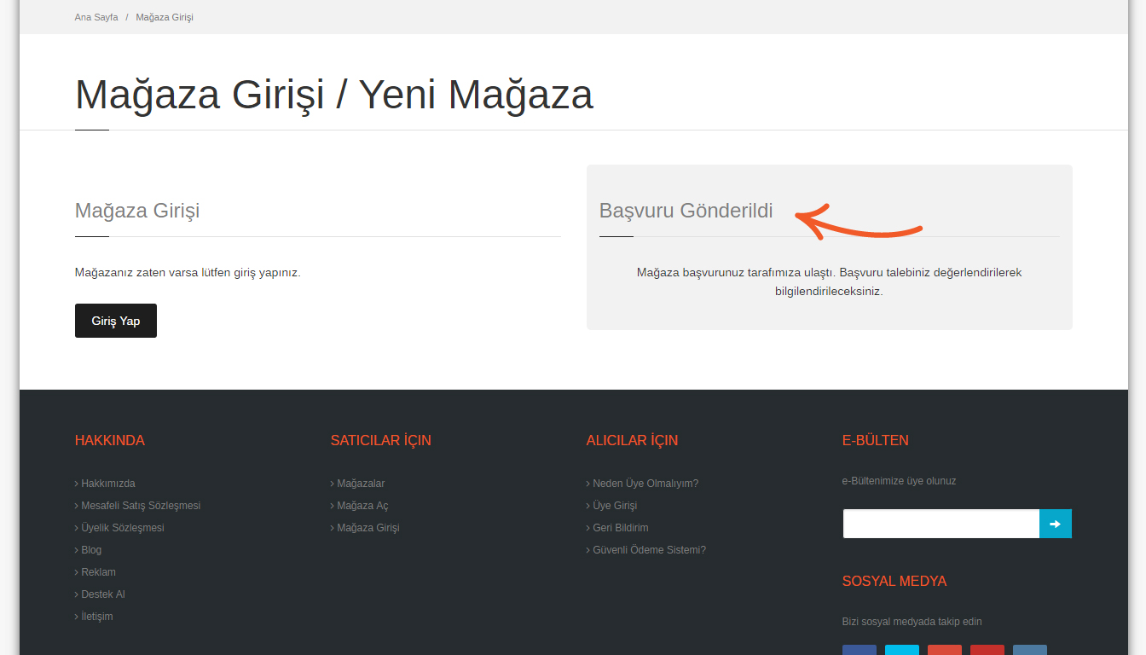The height and width of the screenshot is (655, 1146).
Task: Click the SOSYAL MEDYA footer heading
Action: [894, 581]
